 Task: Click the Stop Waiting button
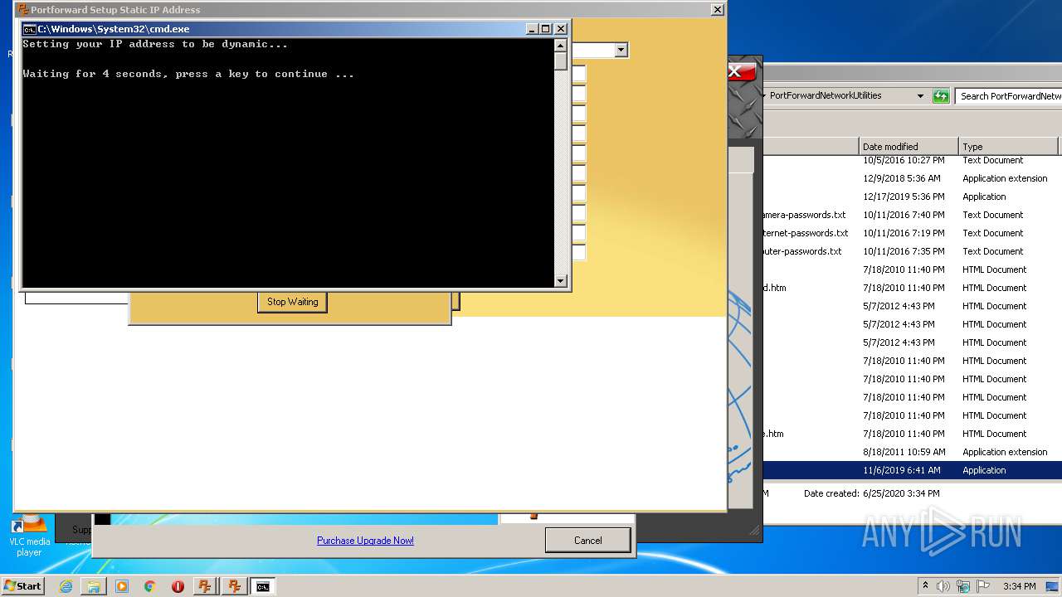(292, 302)
